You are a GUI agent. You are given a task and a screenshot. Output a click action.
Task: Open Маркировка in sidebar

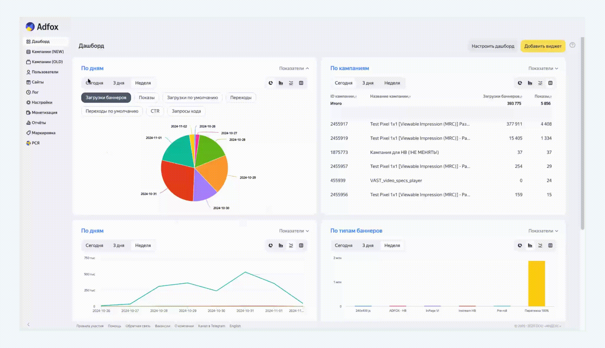click(43, 133)
